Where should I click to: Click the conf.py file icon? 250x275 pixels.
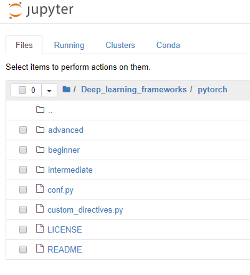tap(40, 188)
